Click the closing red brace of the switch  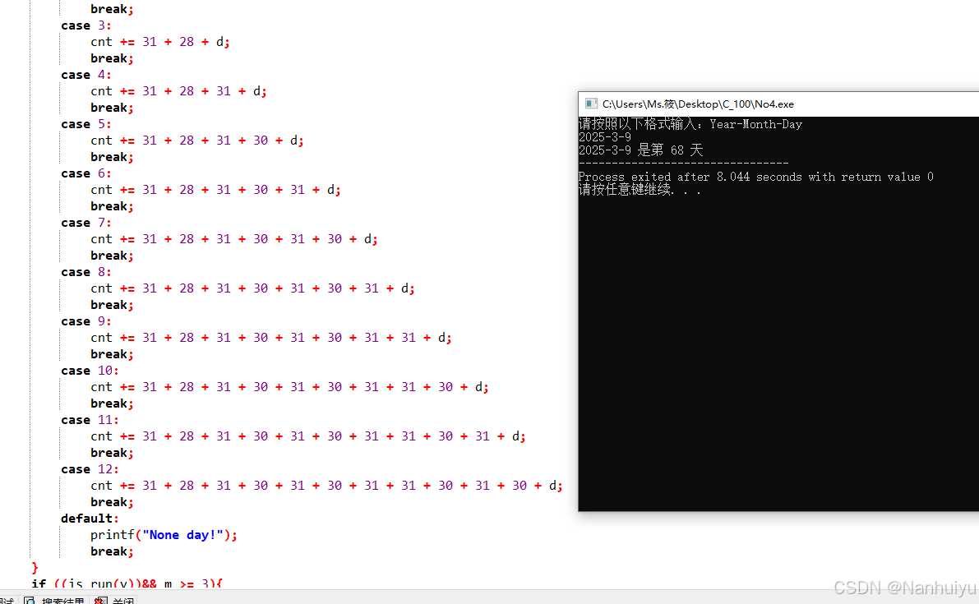click(x=35, y=567)
